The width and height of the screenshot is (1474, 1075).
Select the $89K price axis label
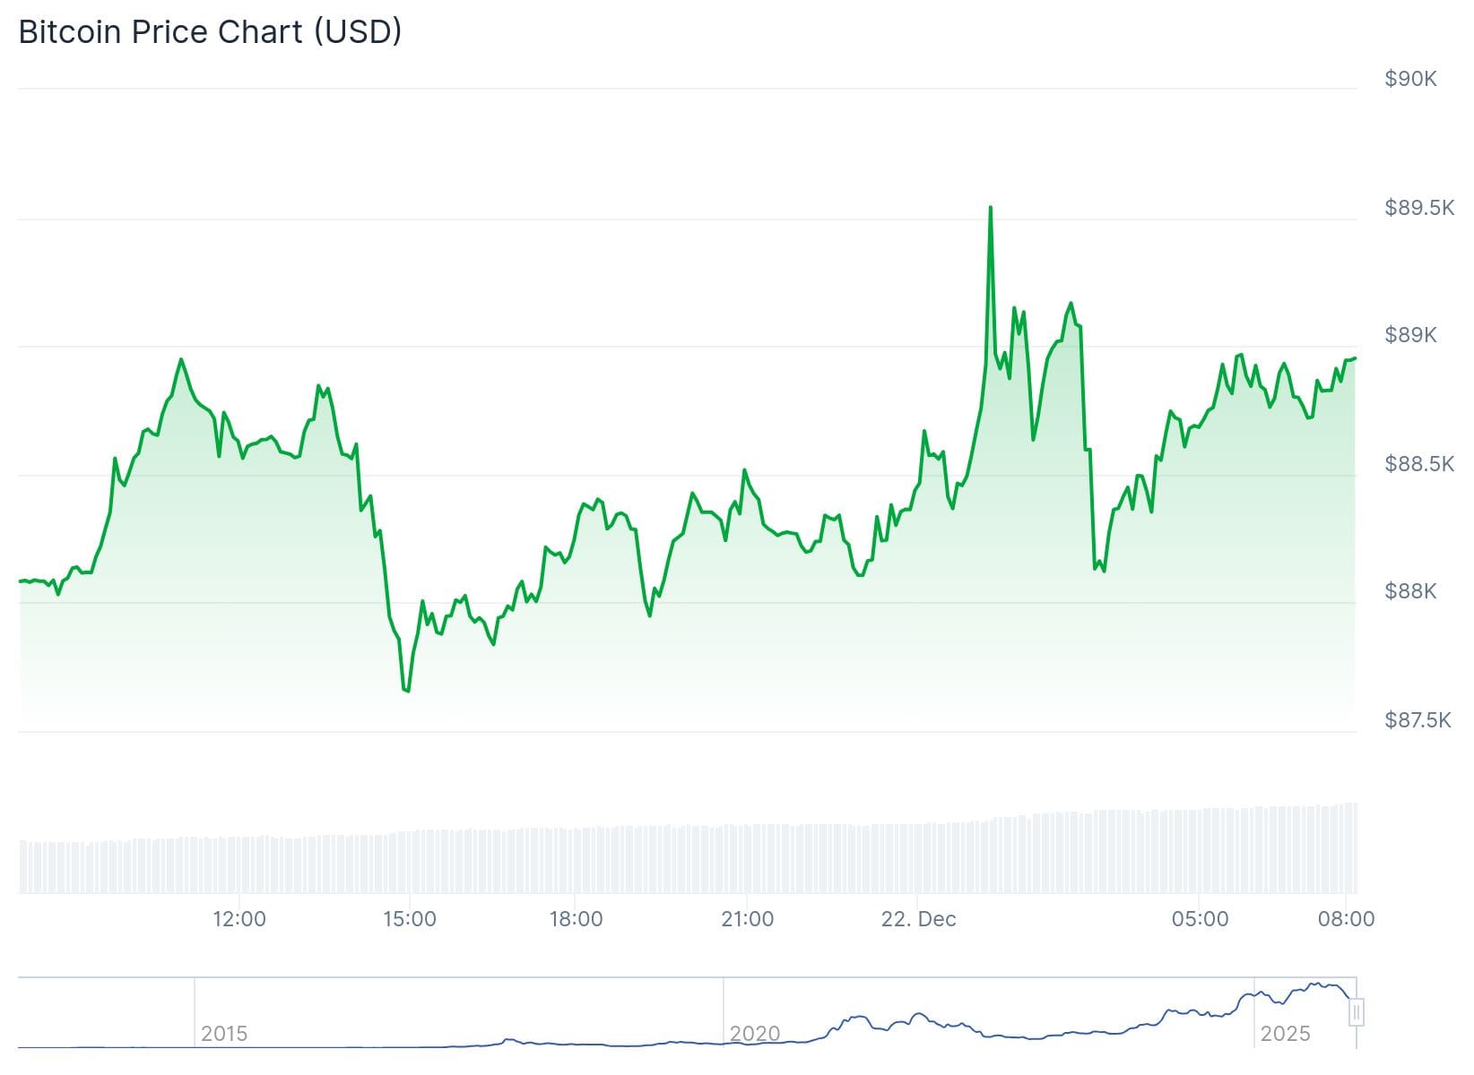coord(1410,335)
